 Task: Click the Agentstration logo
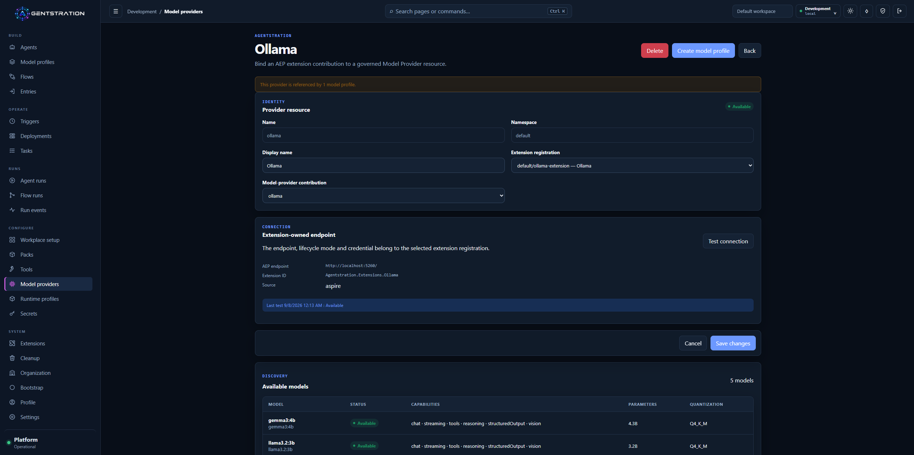(50, 13)
